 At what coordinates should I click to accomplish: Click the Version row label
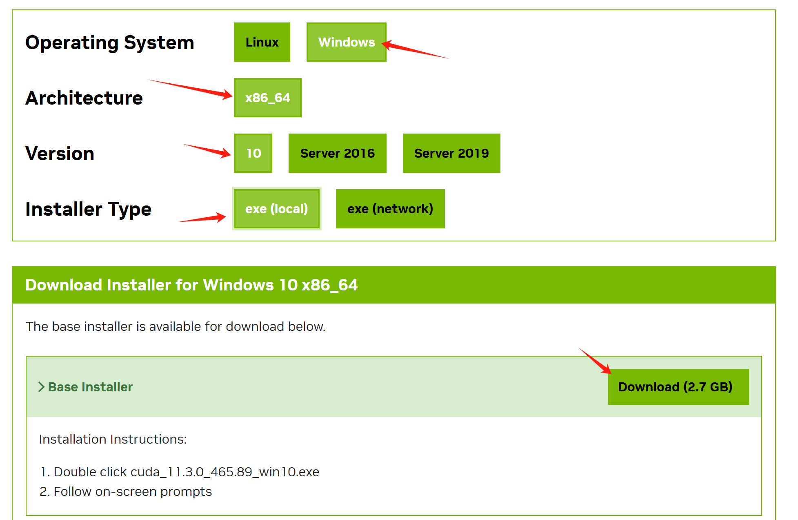click(60, 154)
